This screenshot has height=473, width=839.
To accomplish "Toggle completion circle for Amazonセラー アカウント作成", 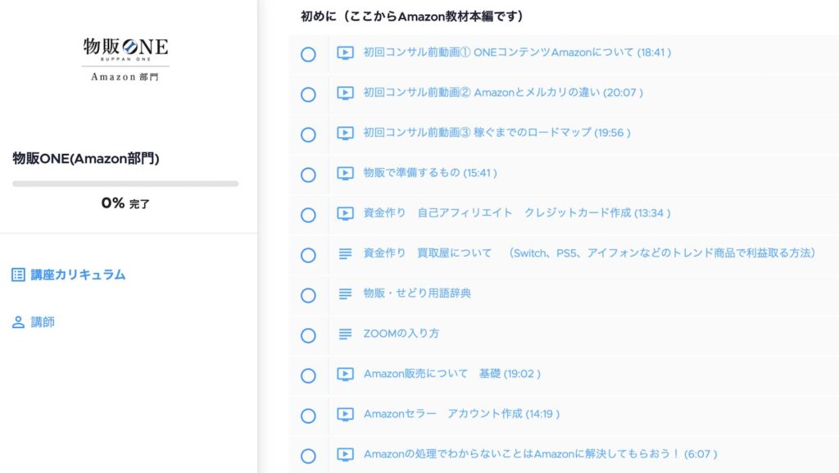I will tap(308, 416).
